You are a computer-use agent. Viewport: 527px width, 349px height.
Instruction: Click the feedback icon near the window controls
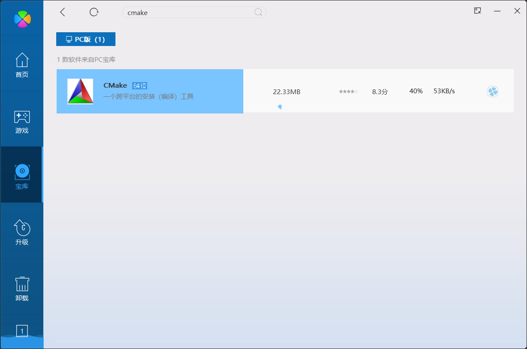pyautogui.click(x=477, y=11)
